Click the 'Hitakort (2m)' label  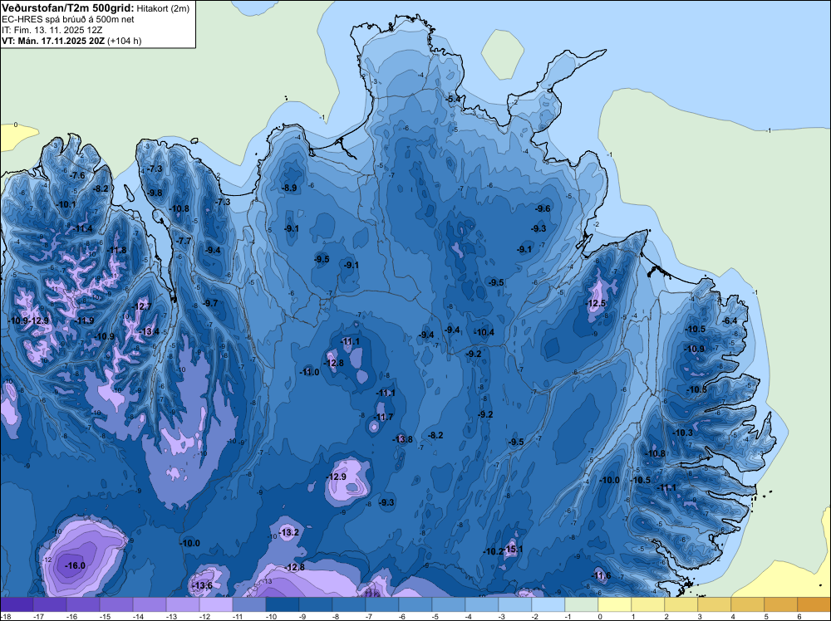point(163,8)
